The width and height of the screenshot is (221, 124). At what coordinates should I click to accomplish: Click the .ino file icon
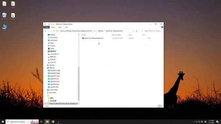(x=83, y=38)
